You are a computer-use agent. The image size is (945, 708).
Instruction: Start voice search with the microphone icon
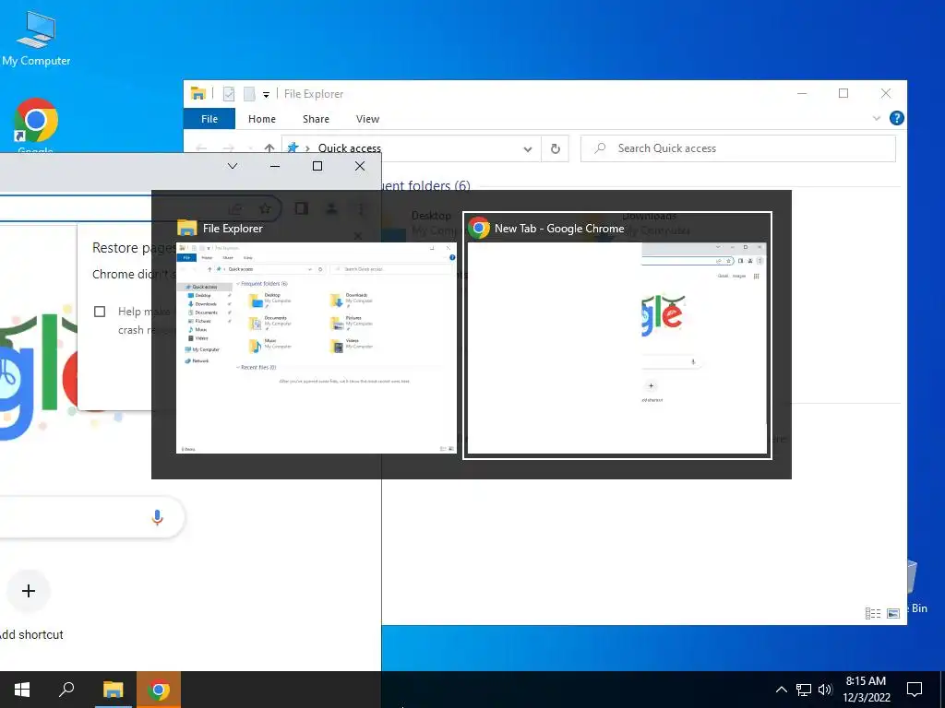pos(157,517)
